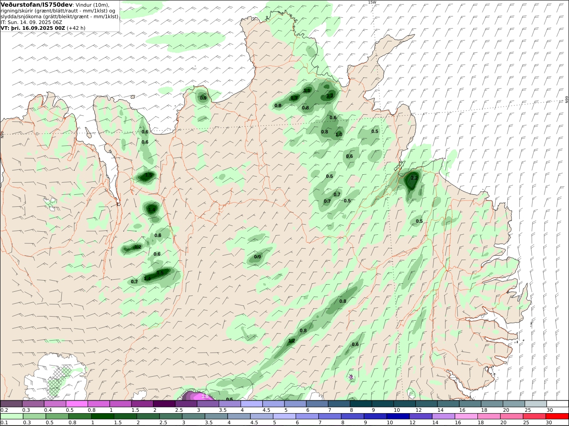The width and height of the screenshot is (569, 426).
Task: Click lower legend bright red swatch labeled 30
Action: 557,417
